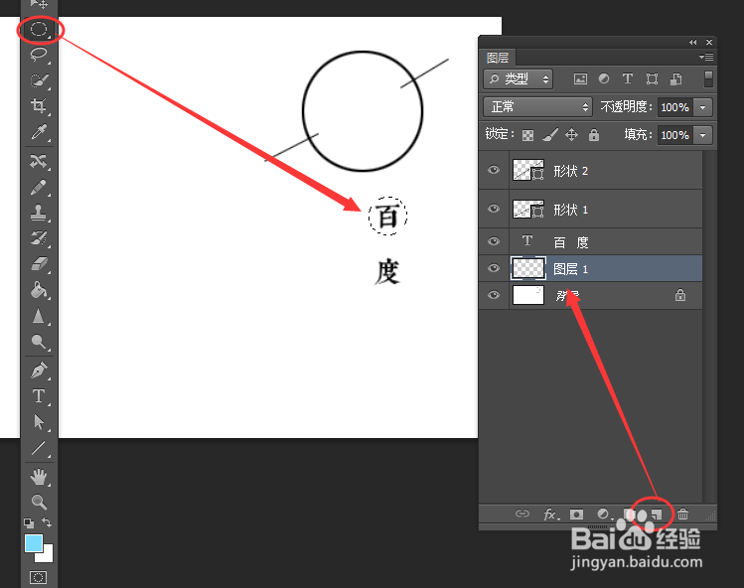Select the Eraser tool
Image resolution: width=744 pixels, height=588 pixels.
[39, 263]
